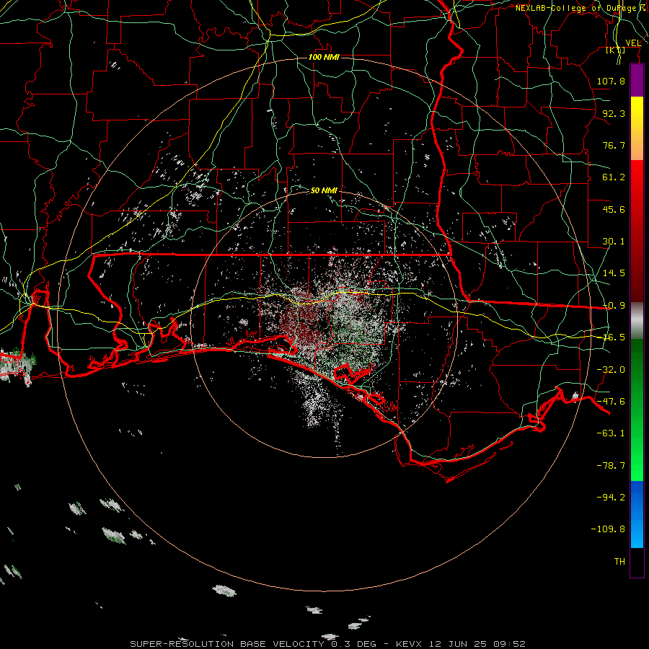The image size is (649, 649).
Task: Click the 45.6 velocity legend value
Action: (x=614, y=209)
